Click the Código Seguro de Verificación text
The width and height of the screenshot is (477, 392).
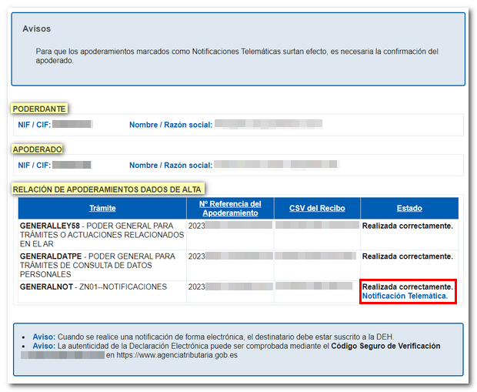pyautogui.click(x=385, y=347)
